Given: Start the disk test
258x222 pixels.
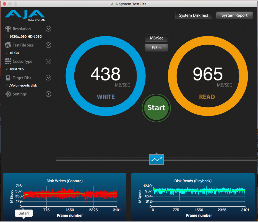Looking at the screenshot, I should 156,108.
